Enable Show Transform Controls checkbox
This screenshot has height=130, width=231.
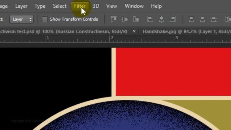tap(45, 19)
